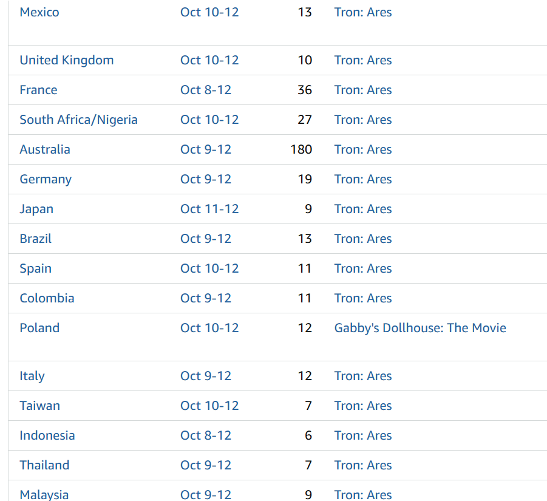This screenshot has width=547, height=501.
Task: Click the France Oct 8-12 weekend link
Action: pos(205,90)
